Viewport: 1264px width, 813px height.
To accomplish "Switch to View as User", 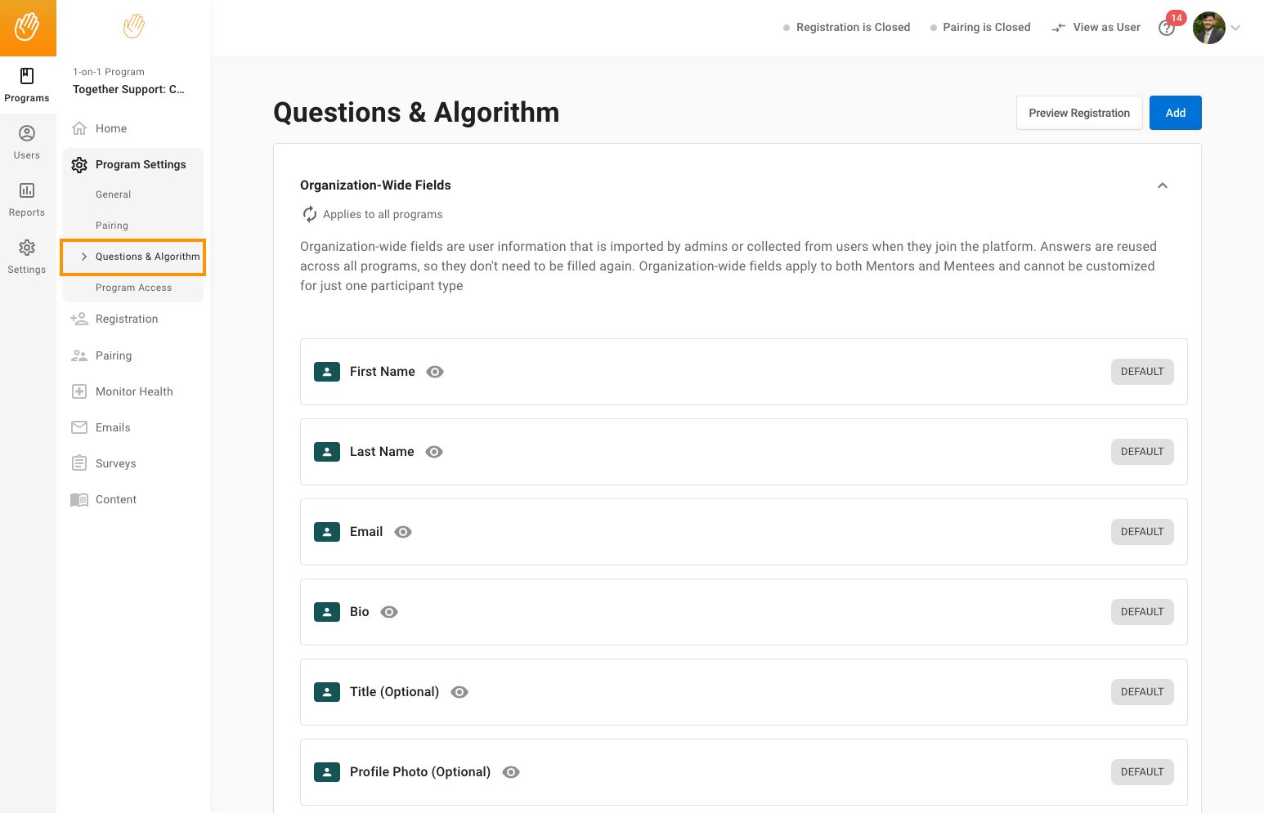I will click(1096, 27).
